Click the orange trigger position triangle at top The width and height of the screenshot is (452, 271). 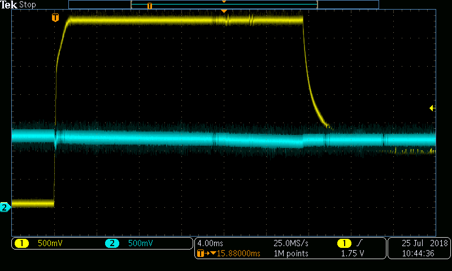[224, 11]
